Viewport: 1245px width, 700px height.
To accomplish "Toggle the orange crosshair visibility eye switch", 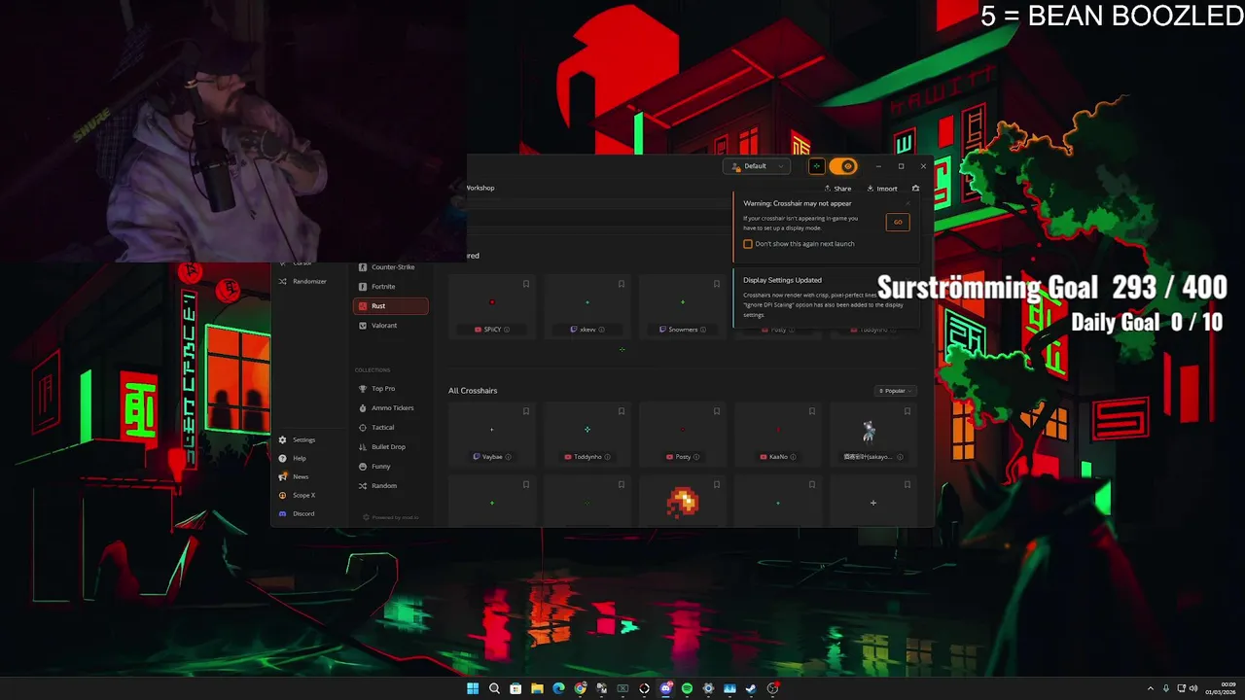I will coord(843,166).
